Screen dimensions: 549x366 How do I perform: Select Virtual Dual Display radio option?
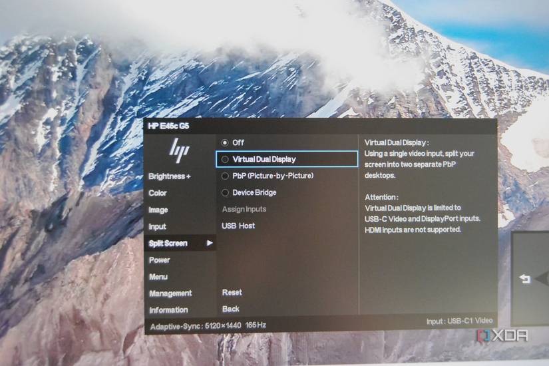coord(225,159)
